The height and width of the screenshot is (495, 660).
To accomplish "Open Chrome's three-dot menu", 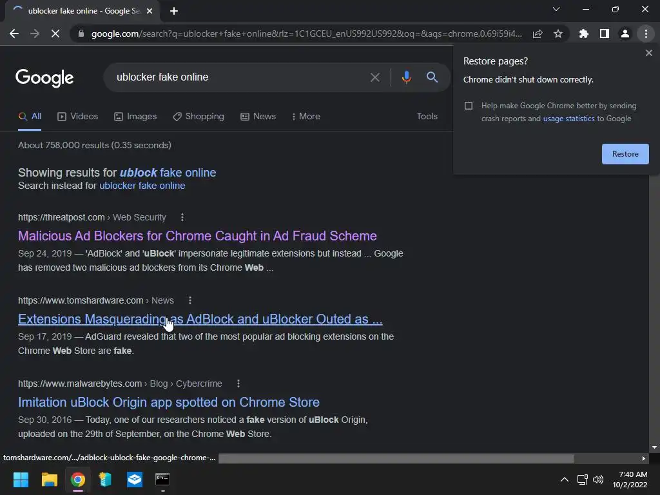I will (646, 34).
